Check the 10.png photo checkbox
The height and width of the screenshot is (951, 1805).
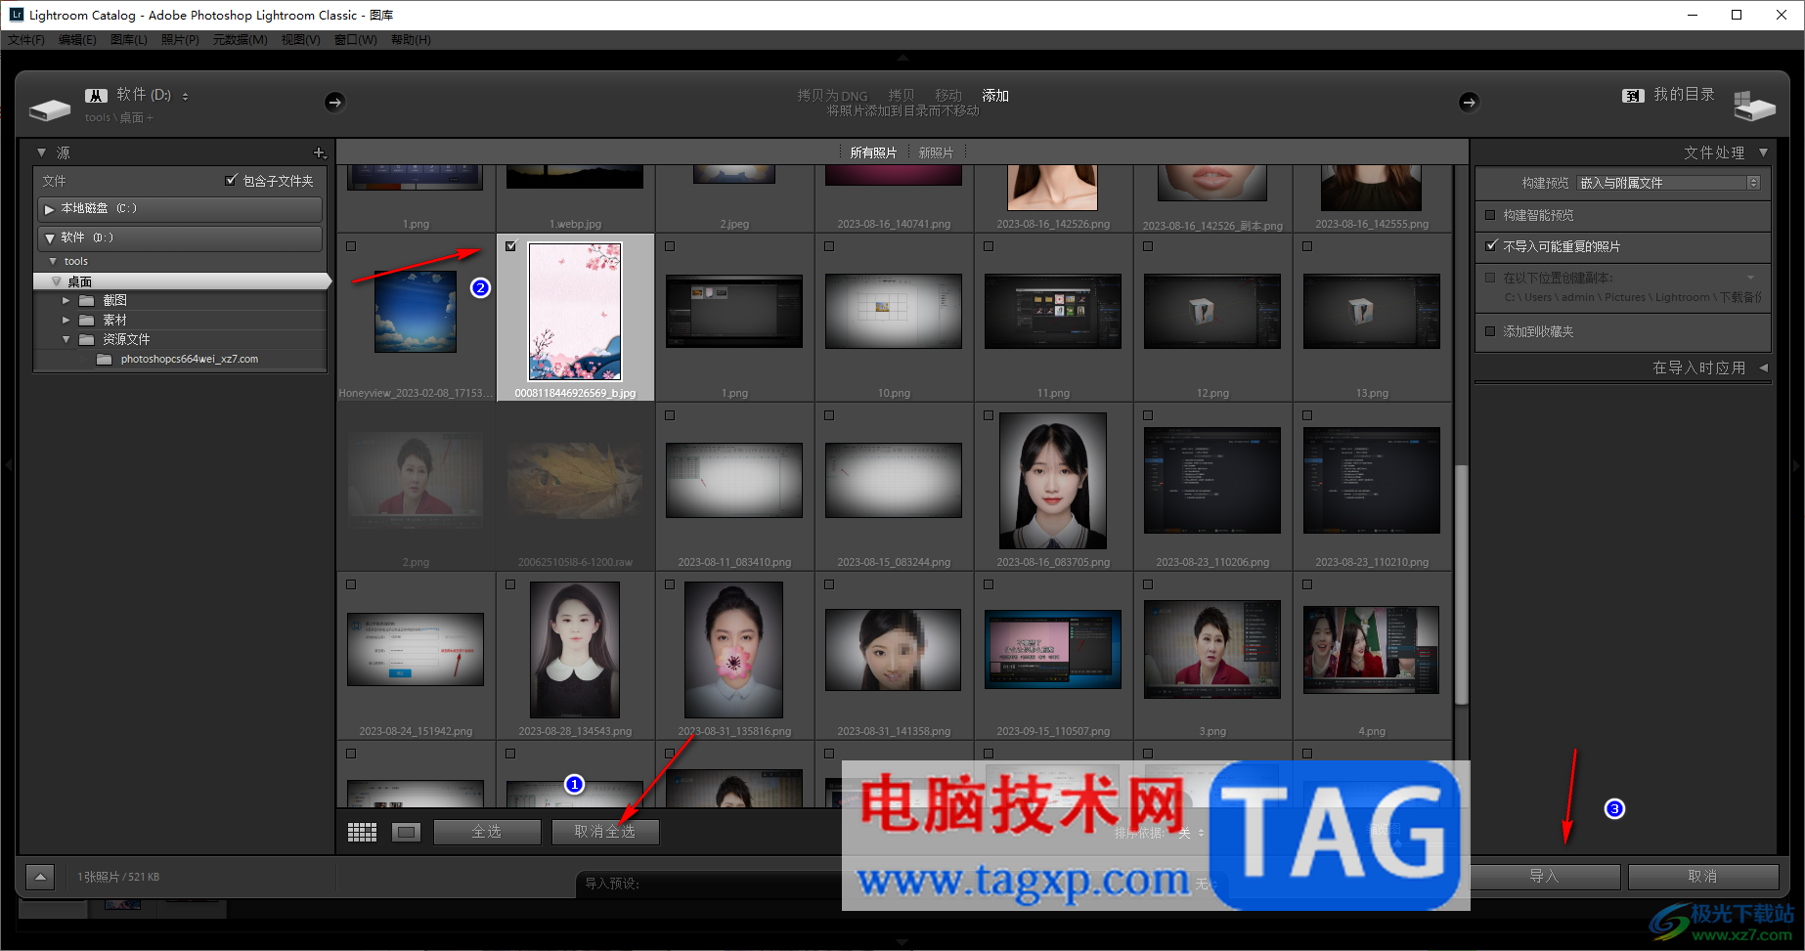pos(829,246)
